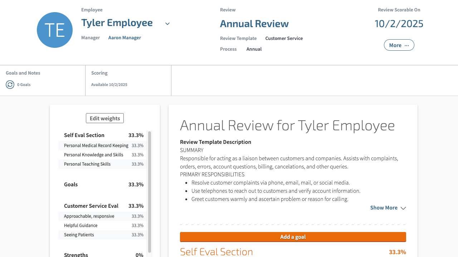Click the orange Self Eval Section heading

216,252
